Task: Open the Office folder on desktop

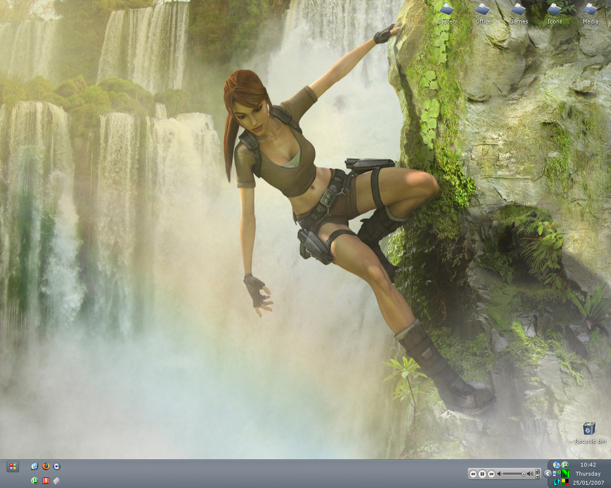Action: coord(483,13)
